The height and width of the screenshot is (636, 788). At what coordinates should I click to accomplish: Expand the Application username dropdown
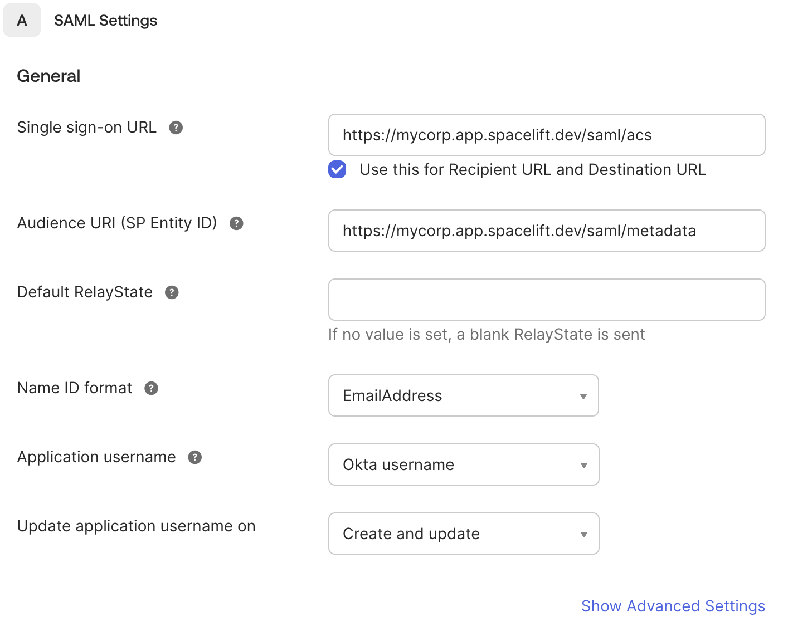(x=463, y=464)
